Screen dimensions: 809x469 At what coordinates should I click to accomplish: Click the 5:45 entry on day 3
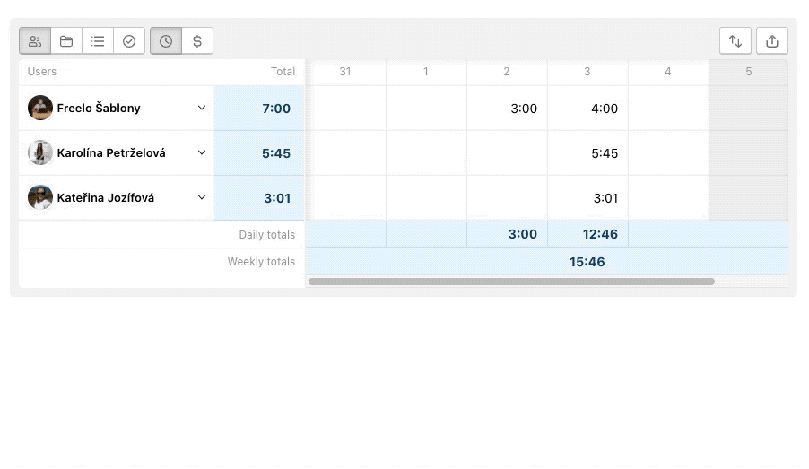605,153
